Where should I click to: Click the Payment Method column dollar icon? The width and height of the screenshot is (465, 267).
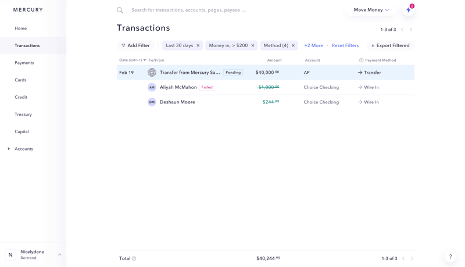click(361, 60)
